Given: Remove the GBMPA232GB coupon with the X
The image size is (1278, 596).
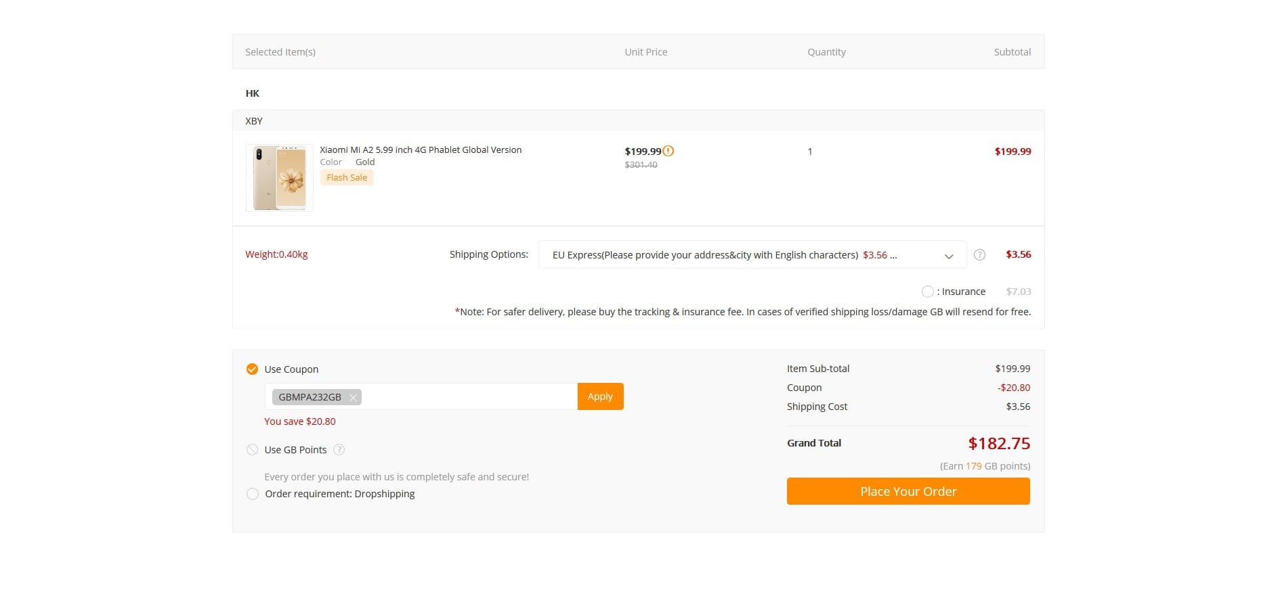Looking at the screenshot, I should (x=353, y=398).
